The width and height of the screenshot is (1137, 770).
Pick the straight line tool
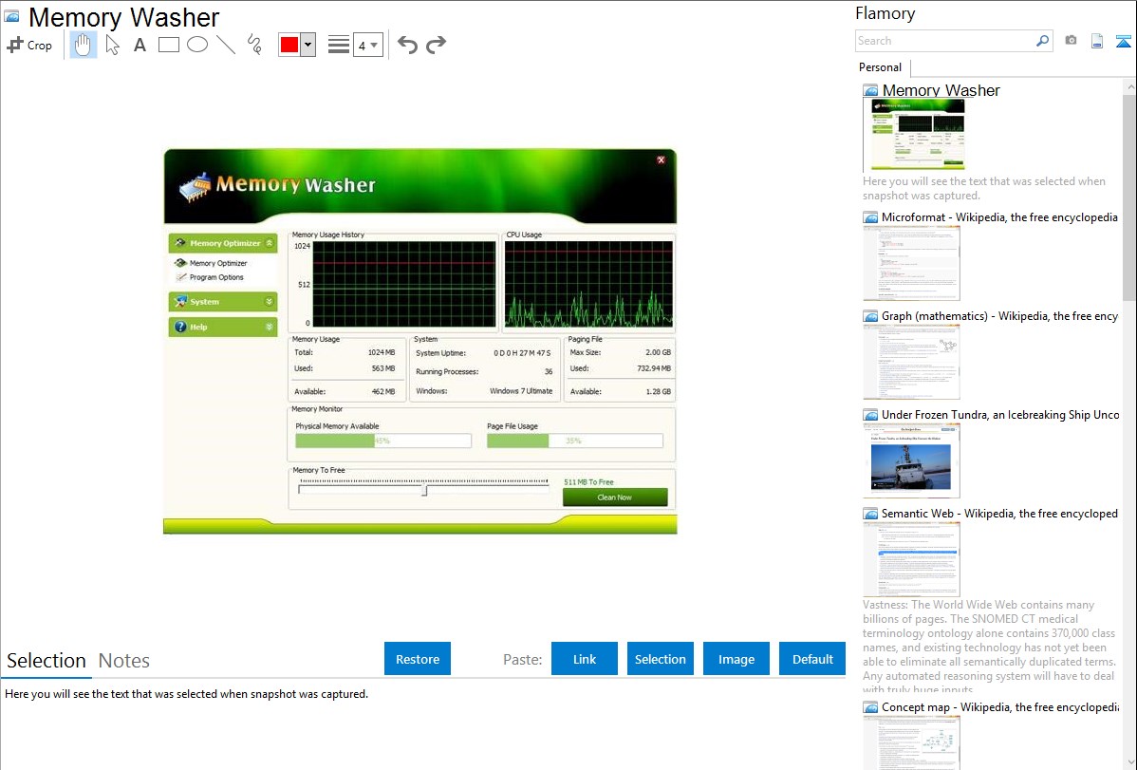226,45
